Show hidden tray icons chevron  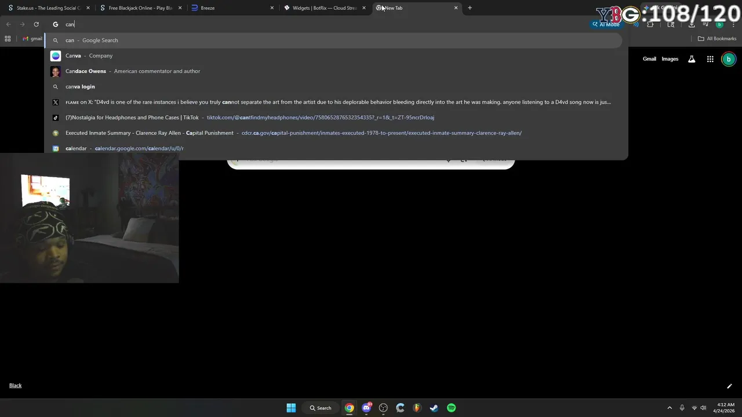(x=670, y=408)
